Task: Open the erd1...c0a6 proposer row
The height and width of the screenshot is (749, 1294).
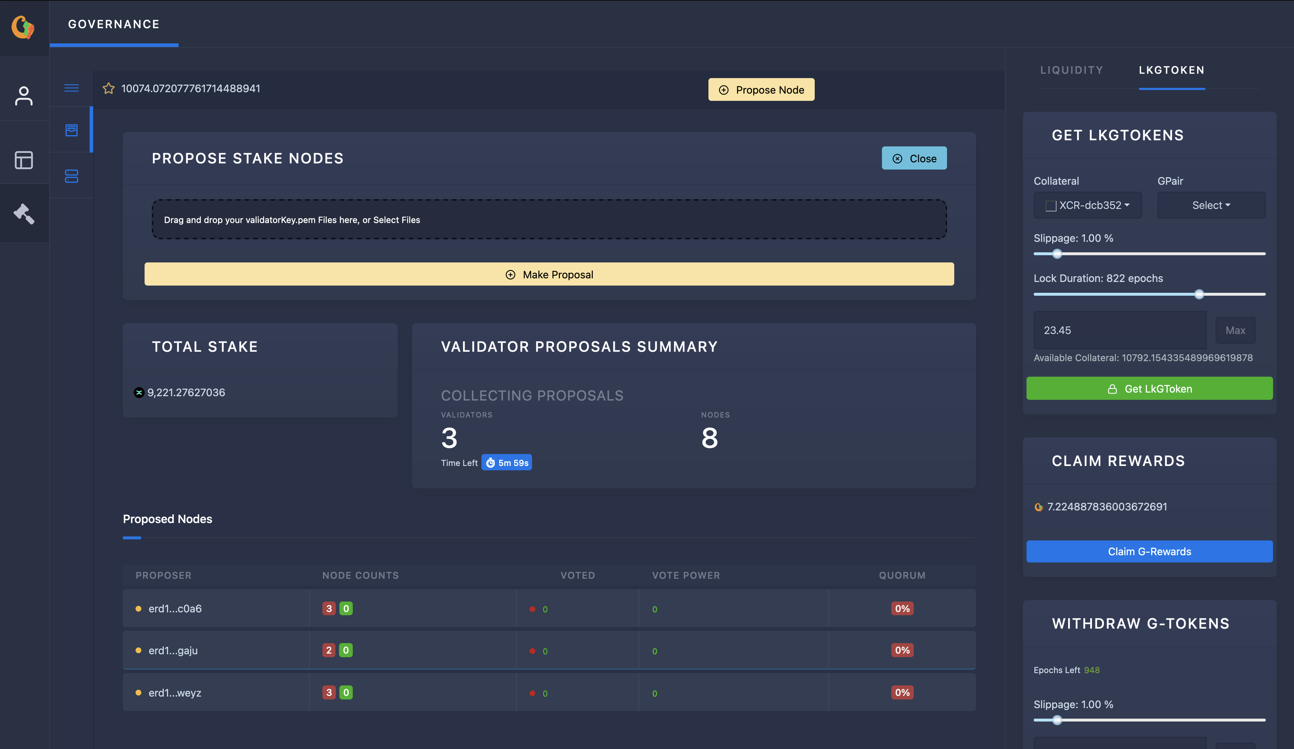Action: click(175, 608)
